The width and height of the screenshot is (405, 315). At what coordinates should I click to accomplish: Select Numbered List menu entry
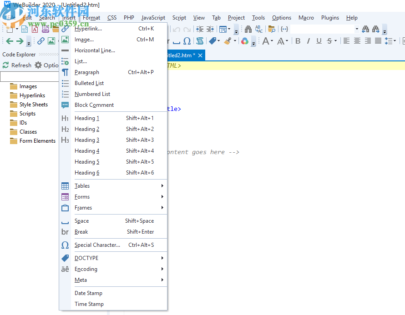[x=113, y=94]
